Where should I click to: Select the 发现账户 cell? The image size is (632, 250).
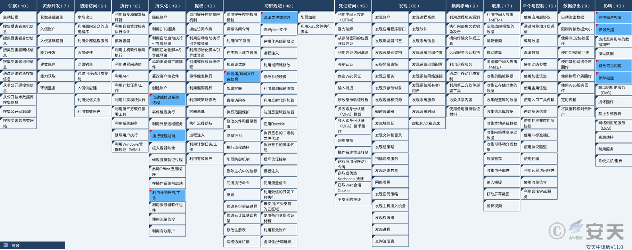click(x=390, y=17)
